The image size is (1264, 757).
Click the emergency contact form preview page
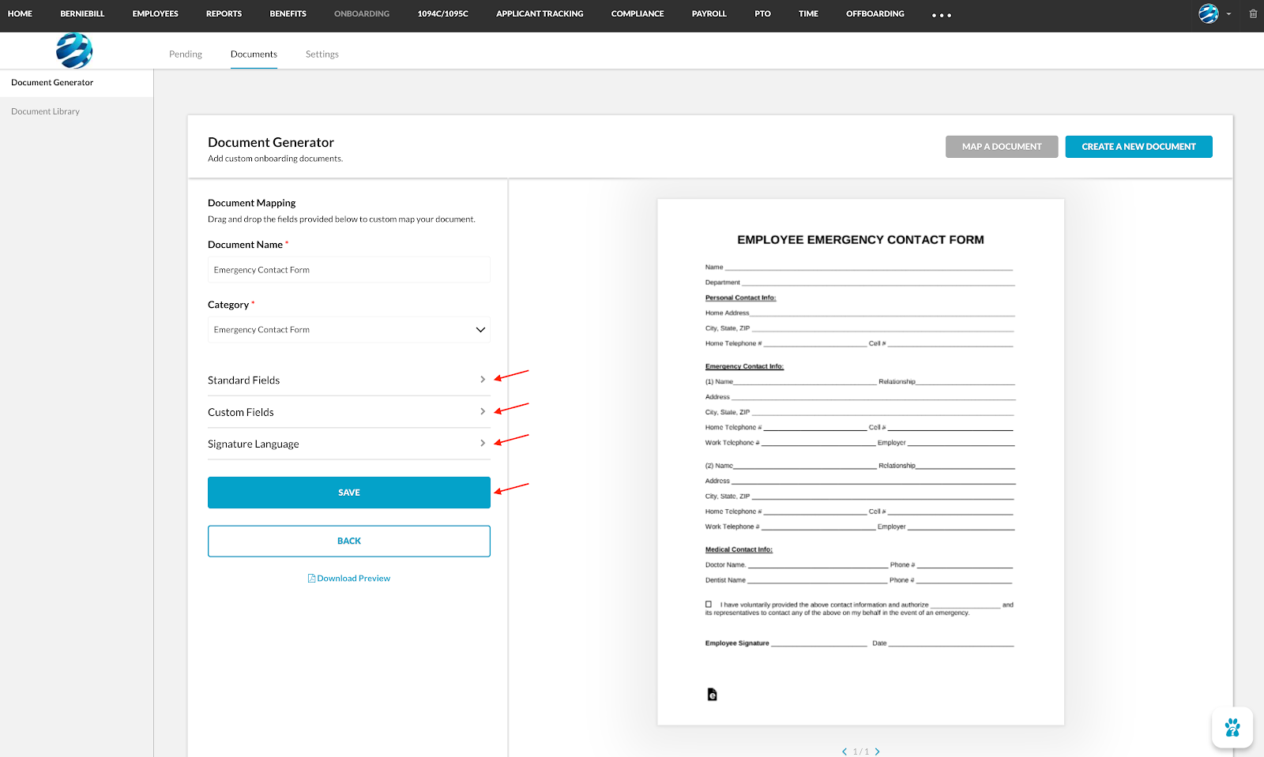(860, 462)
